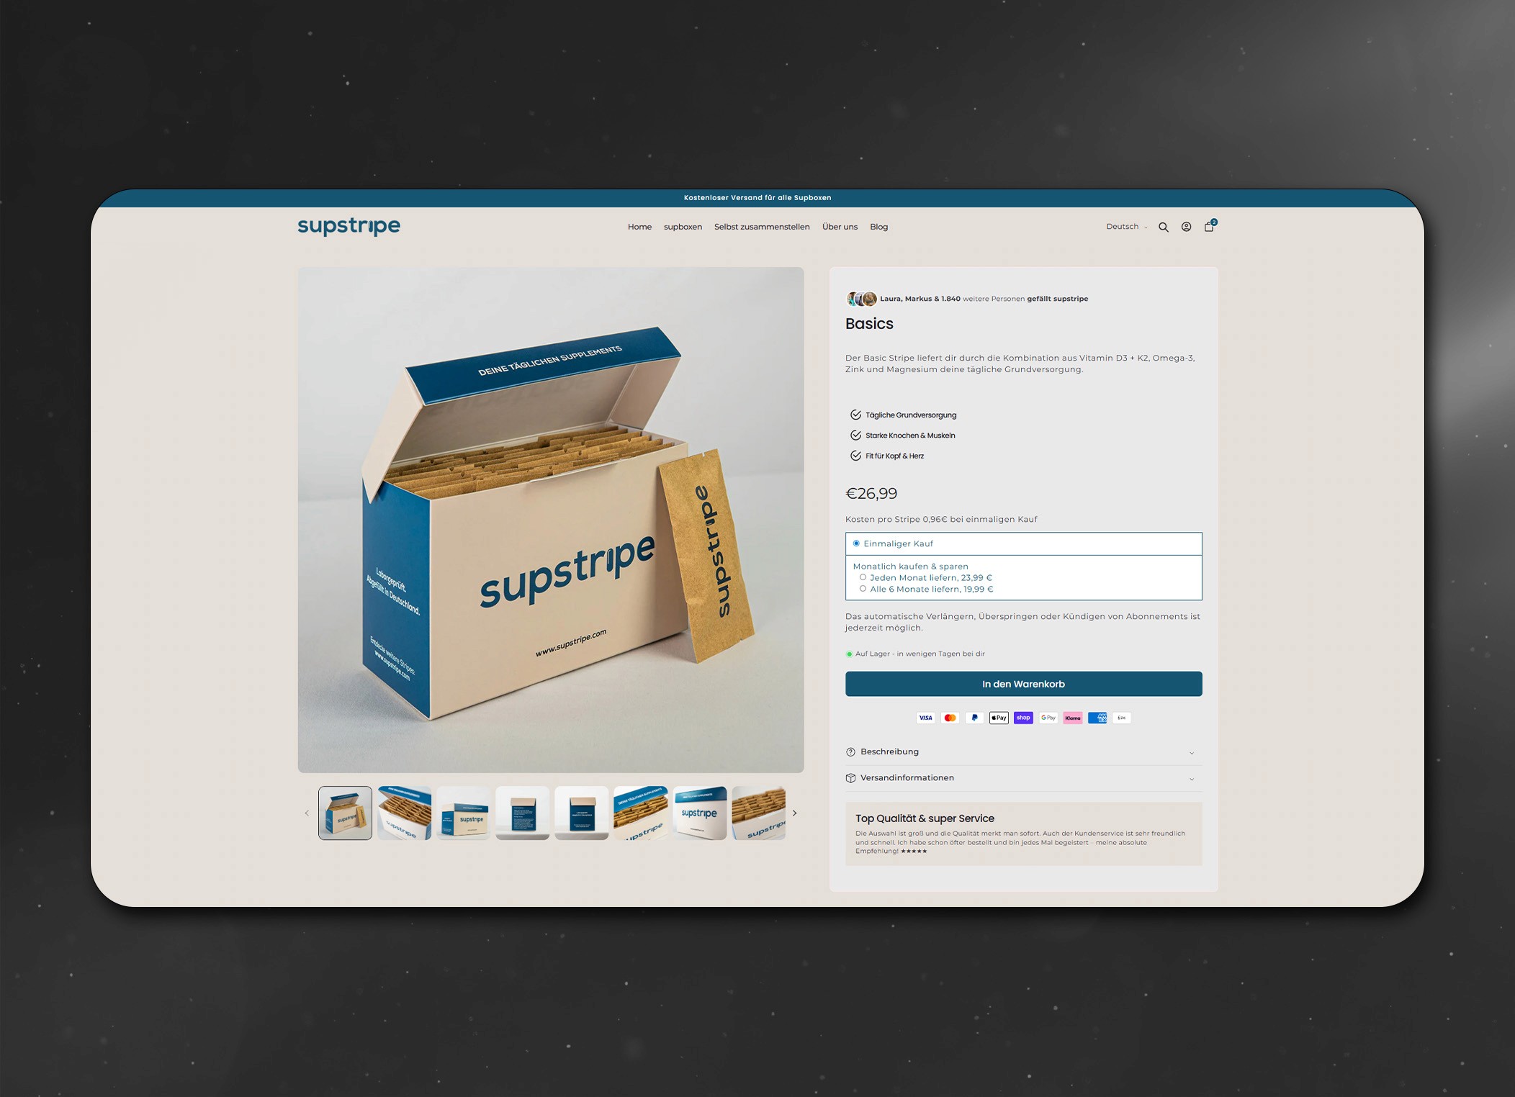Go to supboxen menu item

pos(683,227)
